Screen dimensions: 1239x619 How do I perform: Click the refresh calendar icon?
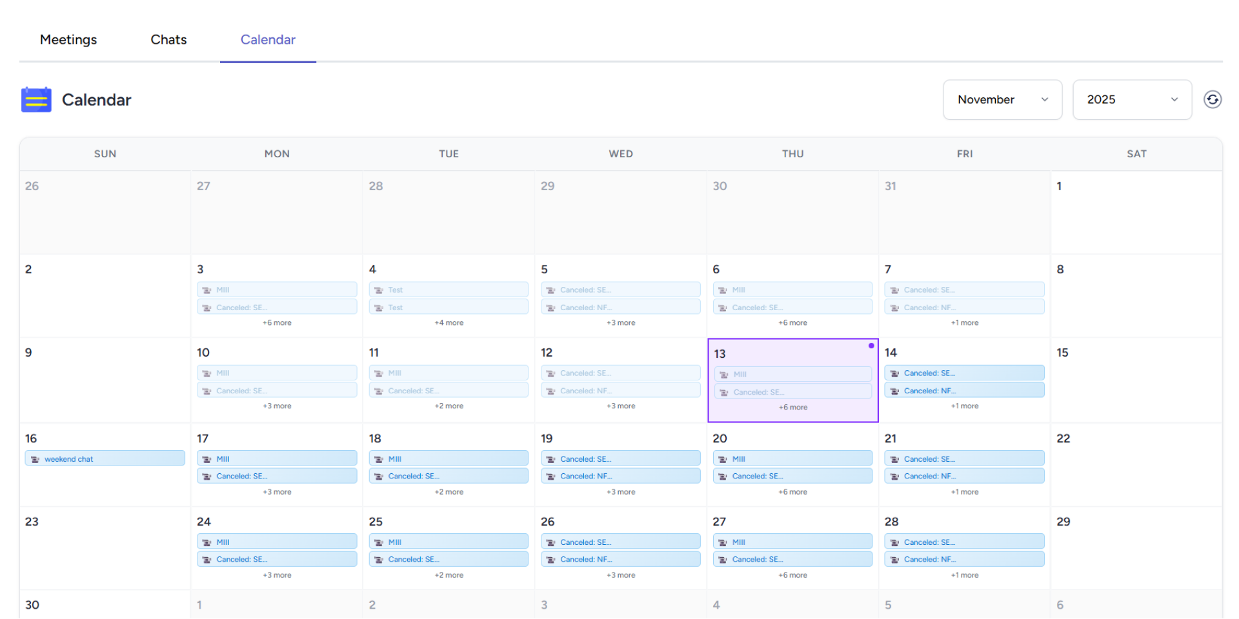[x=1212, y=99]
